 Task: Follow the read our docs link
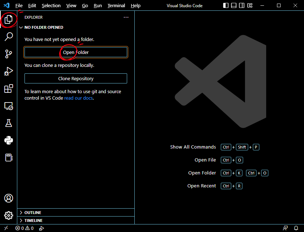point(79,98)
